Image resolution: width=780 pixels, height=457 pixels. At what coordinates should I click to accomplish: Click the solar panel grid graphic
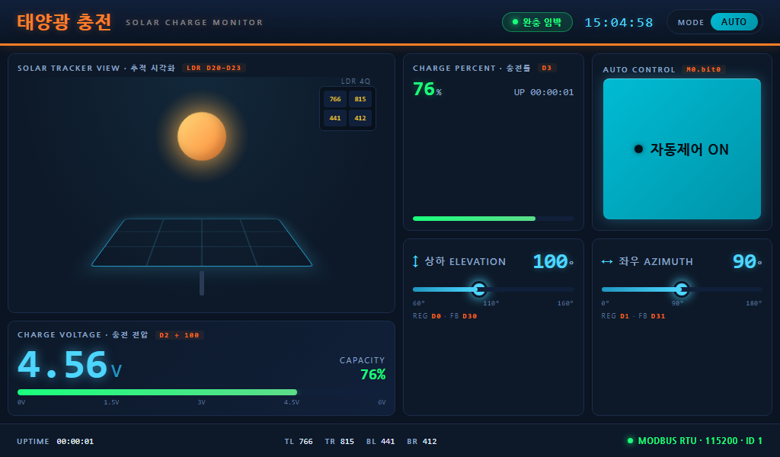(201, 243)
